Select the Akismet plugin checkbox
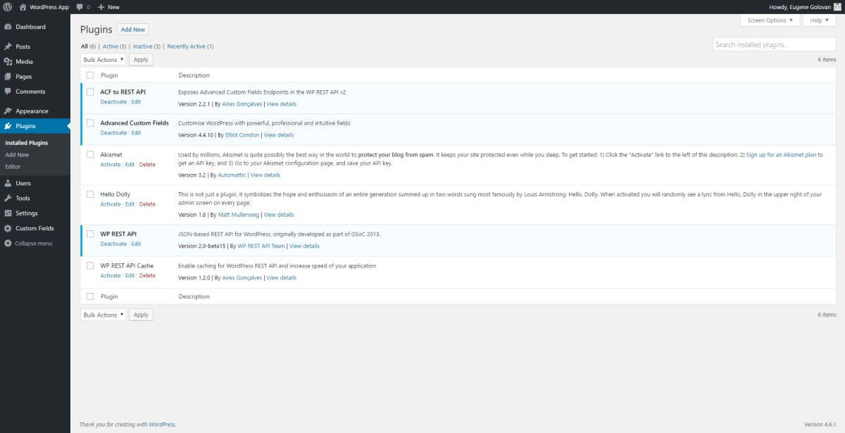Viewport: 845px width, 433px height. (x=90, y=154)
